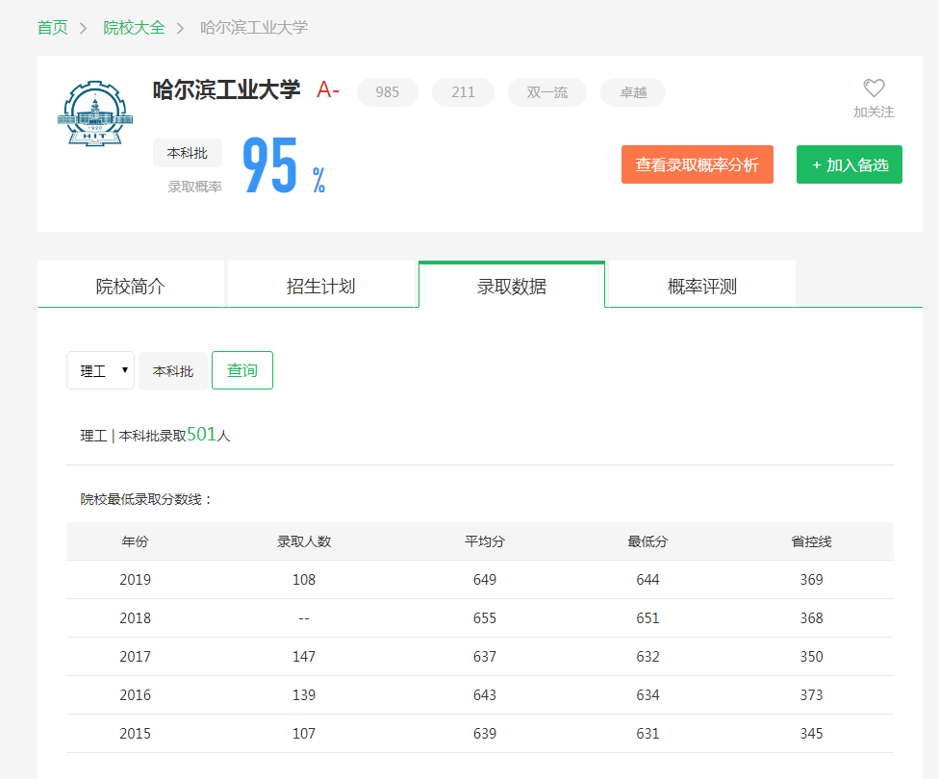The width and height of the screenshot is (939, 779).
Task: Click the 211 tag
Action: point(463,92)
